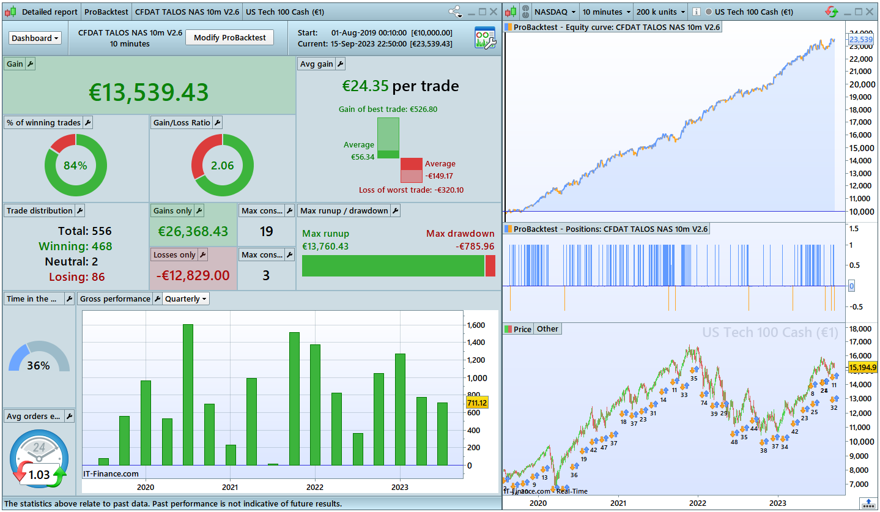Click the Total: 556 trades text
Screen dimensions: 880x512
(85, 231)
